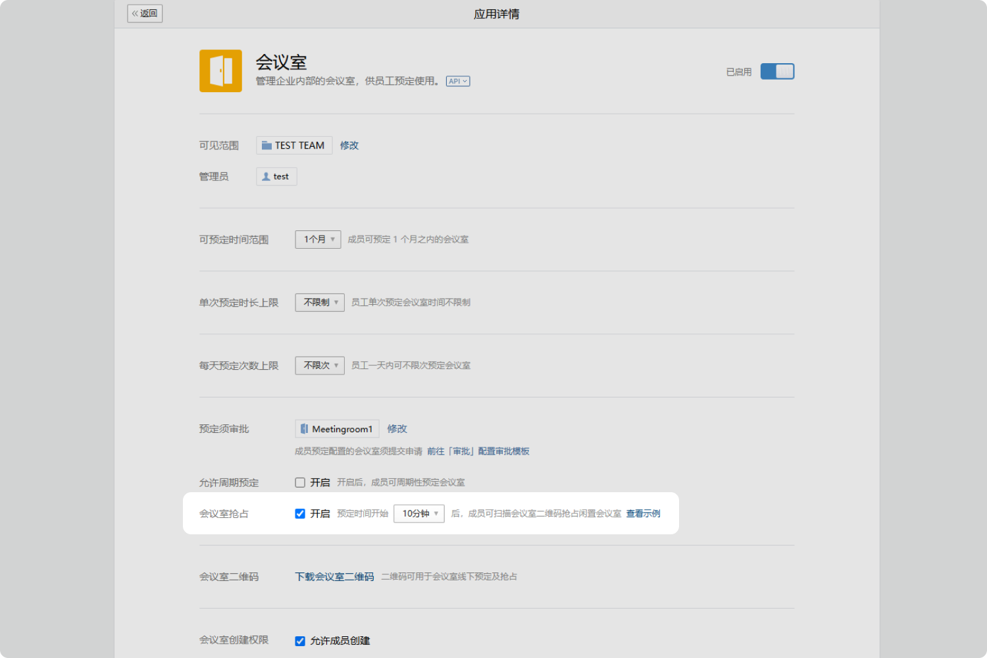Click the 下载会议室二维码 link
Viewport: 987px width, 658px height.
pyautogui.click(x=334, y=576)
